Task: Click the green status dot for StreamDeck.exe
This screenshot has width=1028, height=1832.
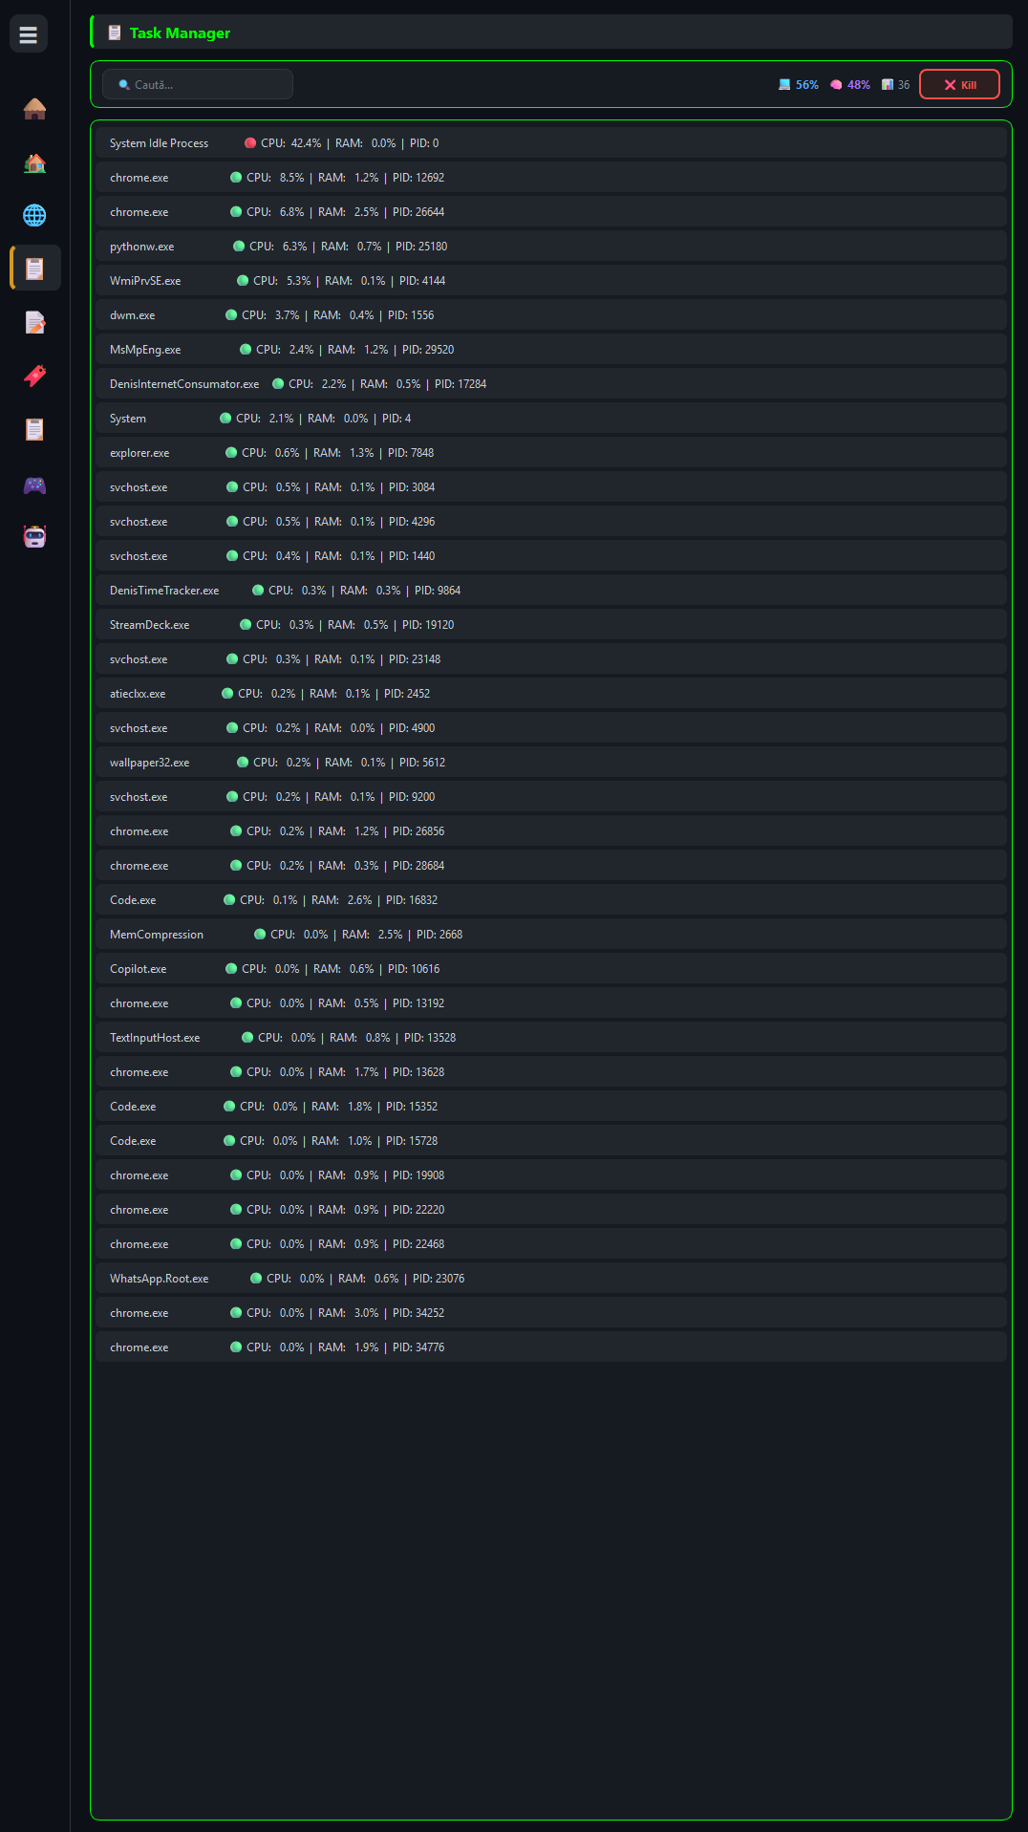Action: coord(246,625)
